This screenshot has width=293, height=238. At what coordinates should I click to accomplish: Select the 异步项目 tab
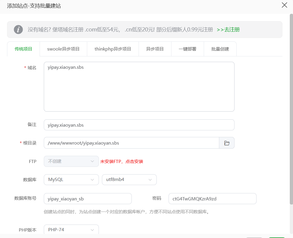(x=155, y=49)
